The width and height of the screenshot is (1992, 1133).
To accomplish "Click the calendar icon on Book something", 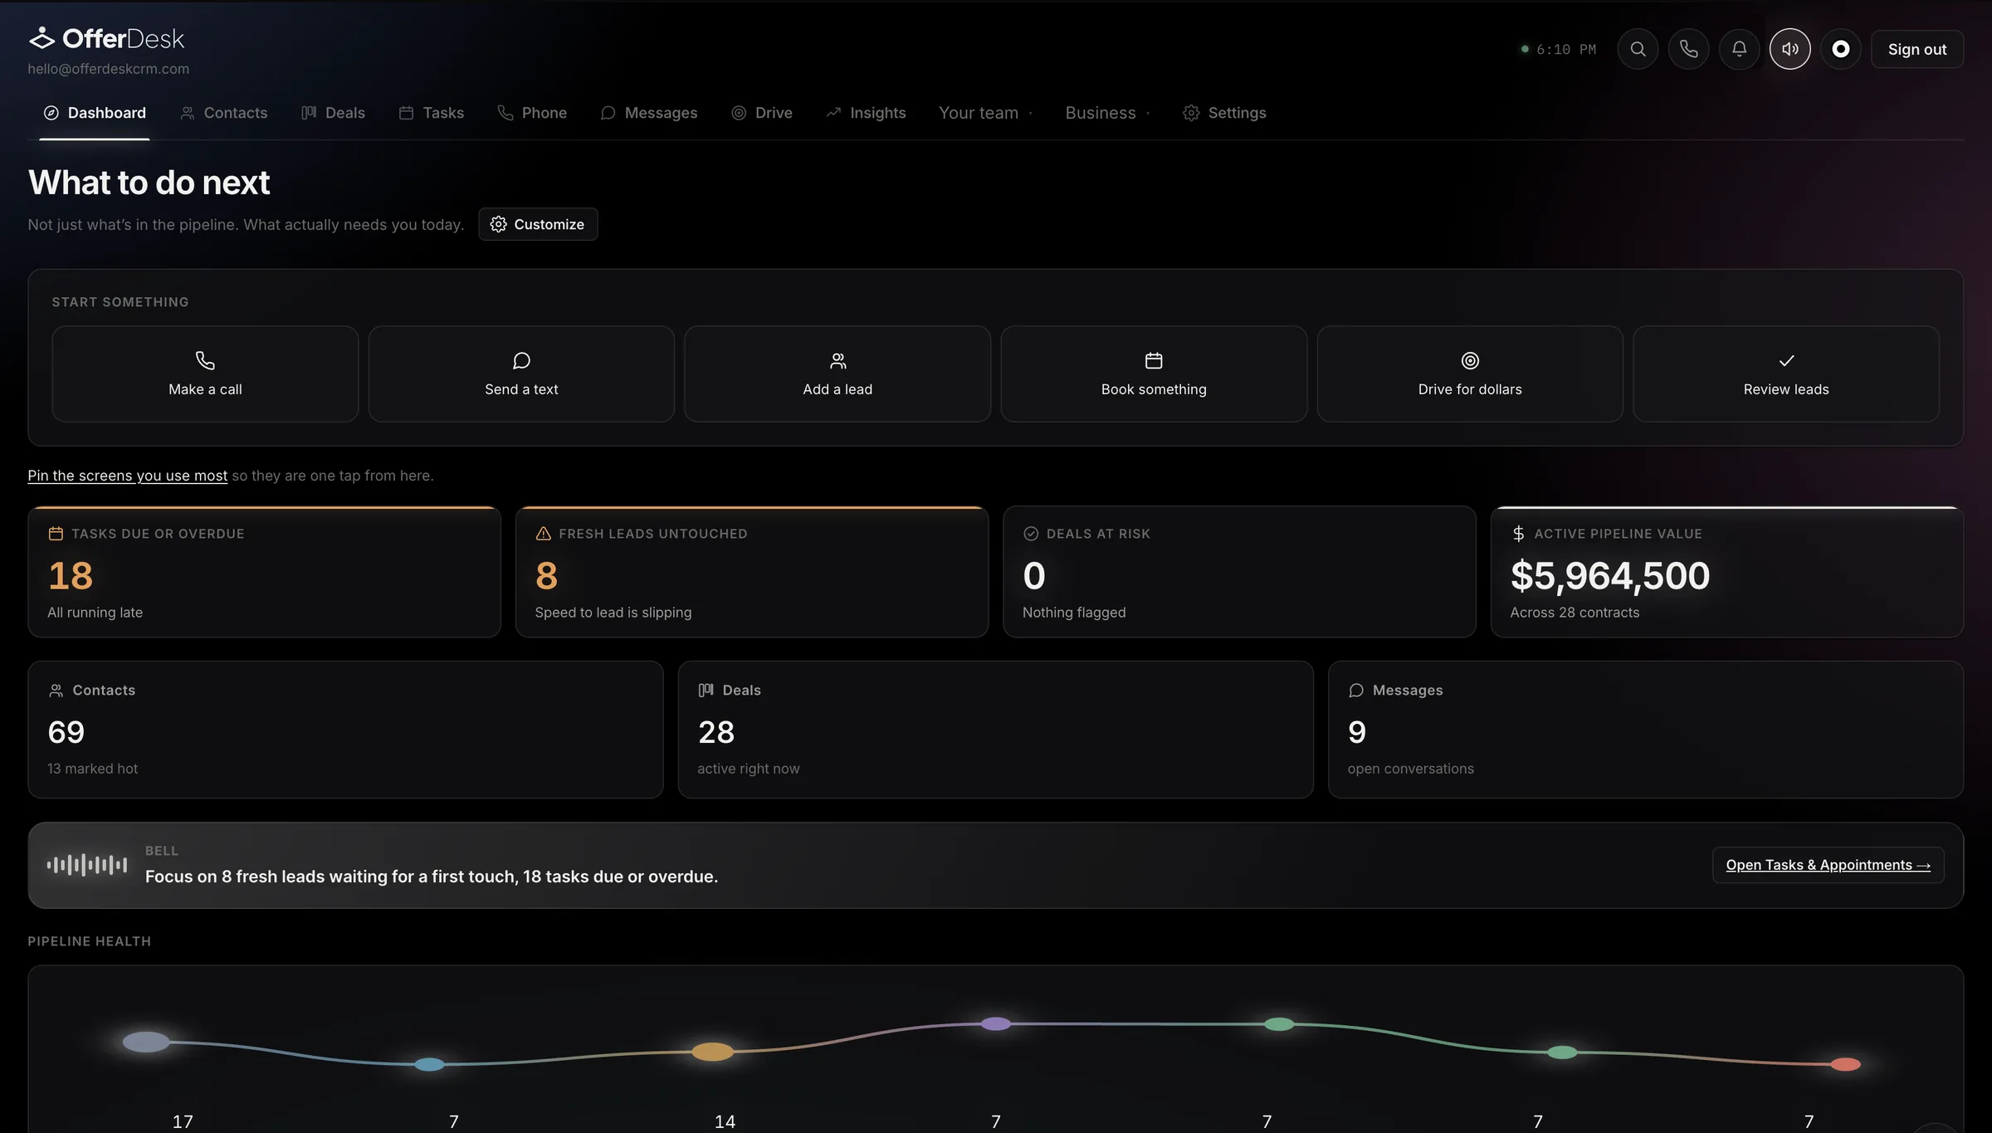I will click(x=1154, y=360).
